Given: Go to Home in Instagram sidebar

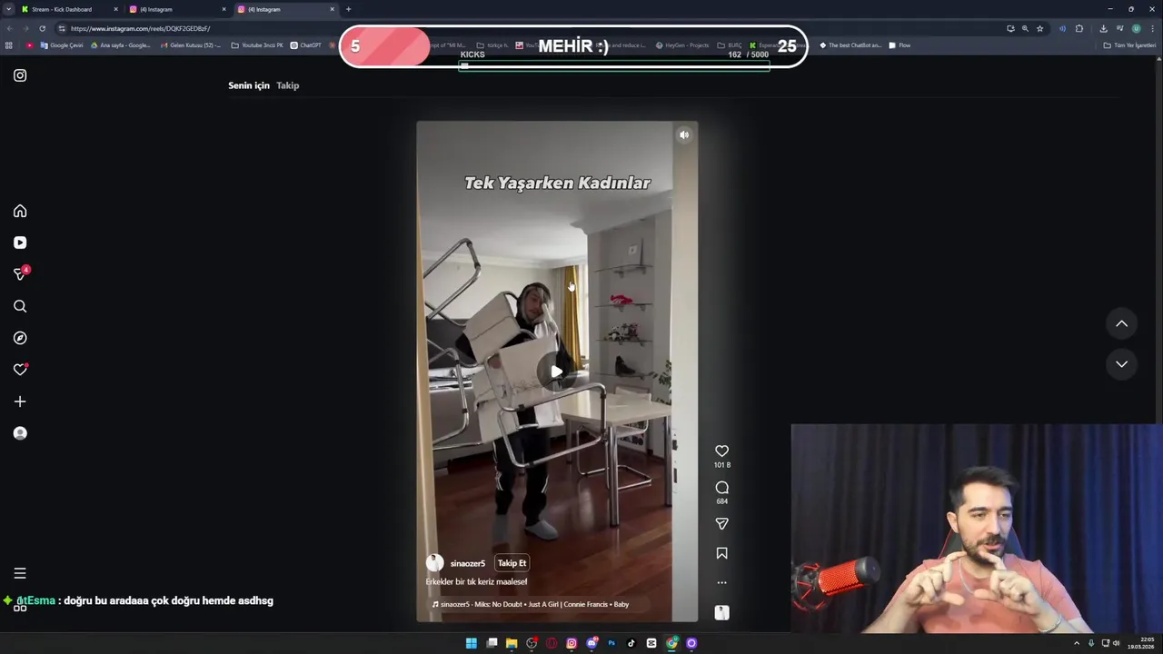Looking at the screenshot, I should (20, 211).
